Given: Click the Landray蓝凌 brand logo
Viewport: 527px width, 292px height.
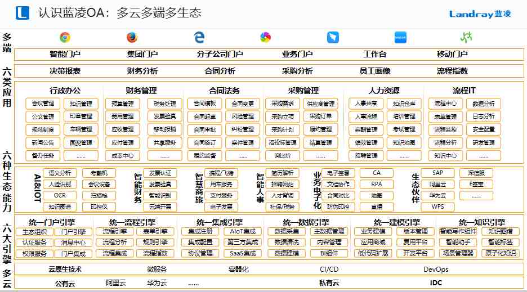Looking at the screenshot, I should (x=480, y=14).
